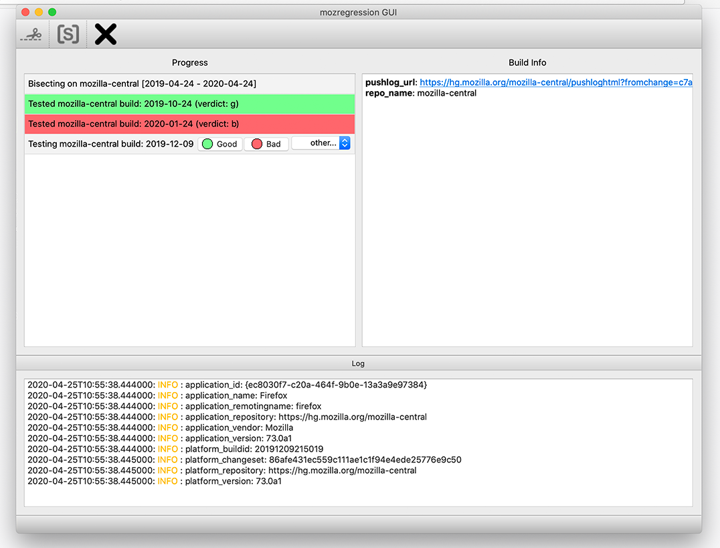
Task: Click the green circle on the Good button
Action: 207,144
